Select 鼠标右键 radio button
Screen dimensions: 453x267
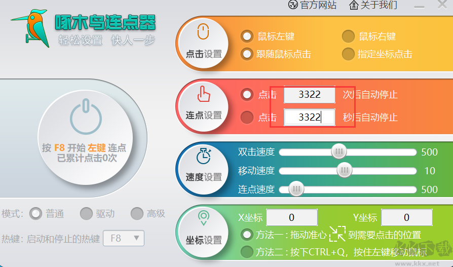[348, 36]
